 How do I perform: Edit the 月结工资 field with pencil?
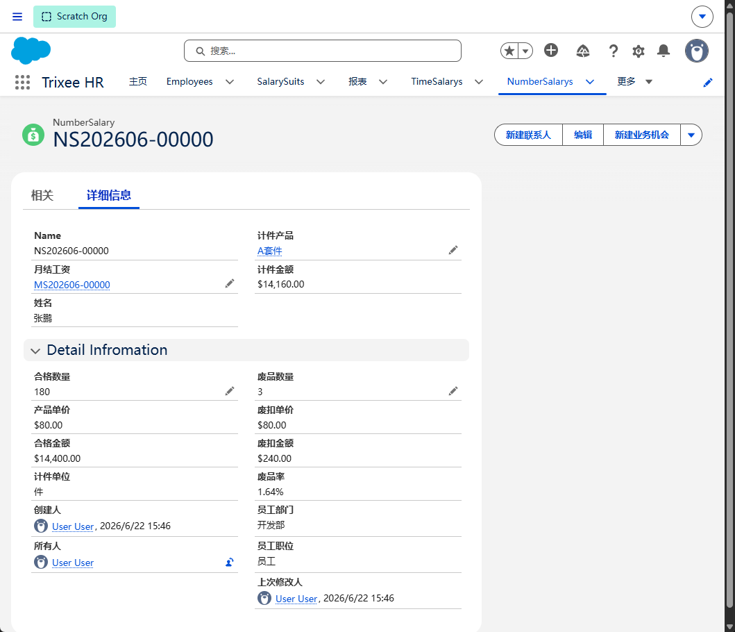[230, 283]
